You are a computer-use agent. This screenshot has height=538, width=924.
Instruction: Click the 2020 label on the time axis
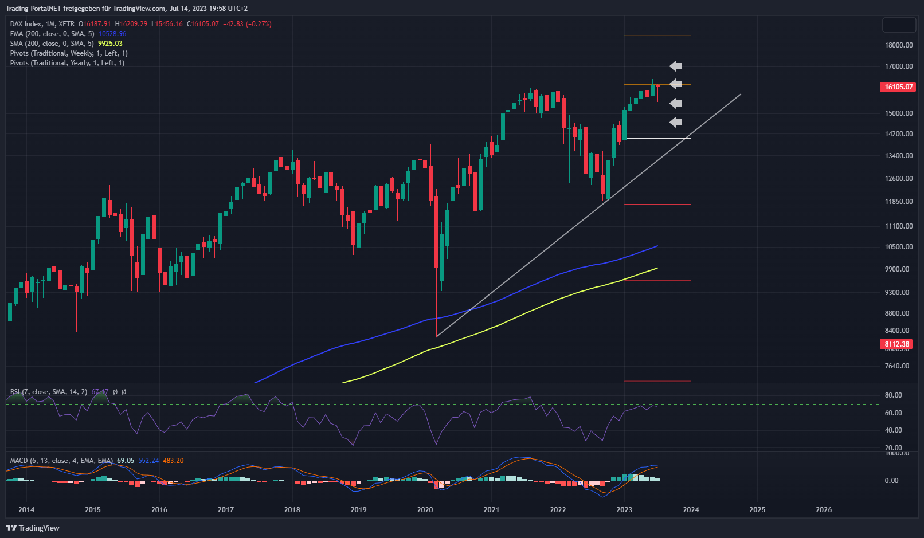click(425, 510)
